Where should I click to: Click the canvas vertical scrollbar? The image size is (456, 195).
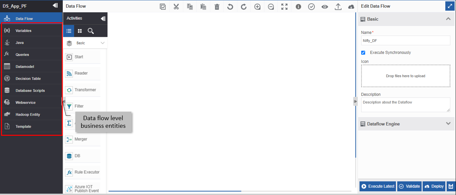click(x=356, y=85)
